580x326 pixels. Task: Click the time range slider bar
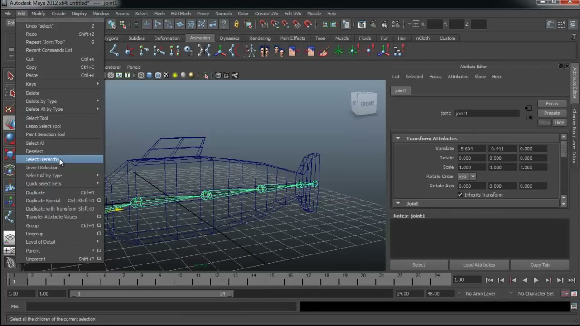(151, 294)
